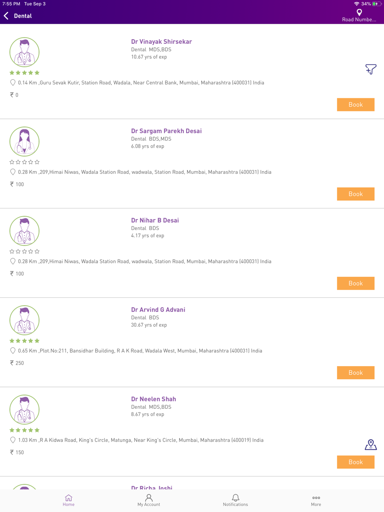The height and width of the screenshot is (512, 384).
Task: Book appointment with Dr Nihar B Desai
Action: coord(356,283)
